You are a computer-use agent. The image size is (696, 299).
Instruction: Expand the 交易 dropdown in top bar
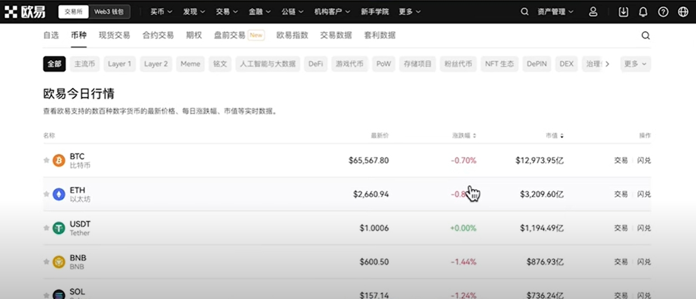tap(227, 12)
